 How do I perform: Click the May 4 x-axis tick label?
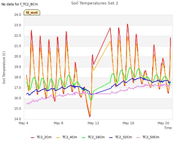tap(23, 123)
